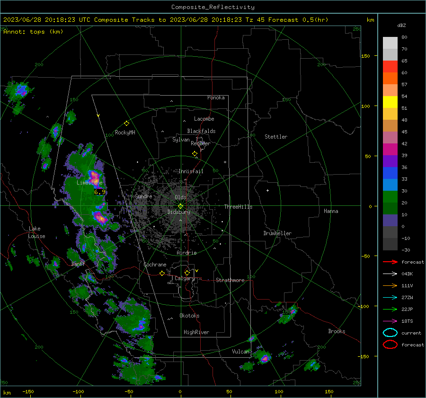
Task: Click the Composite_Reflectivity title
Action: pyautogui.click(x=213, y=7)
